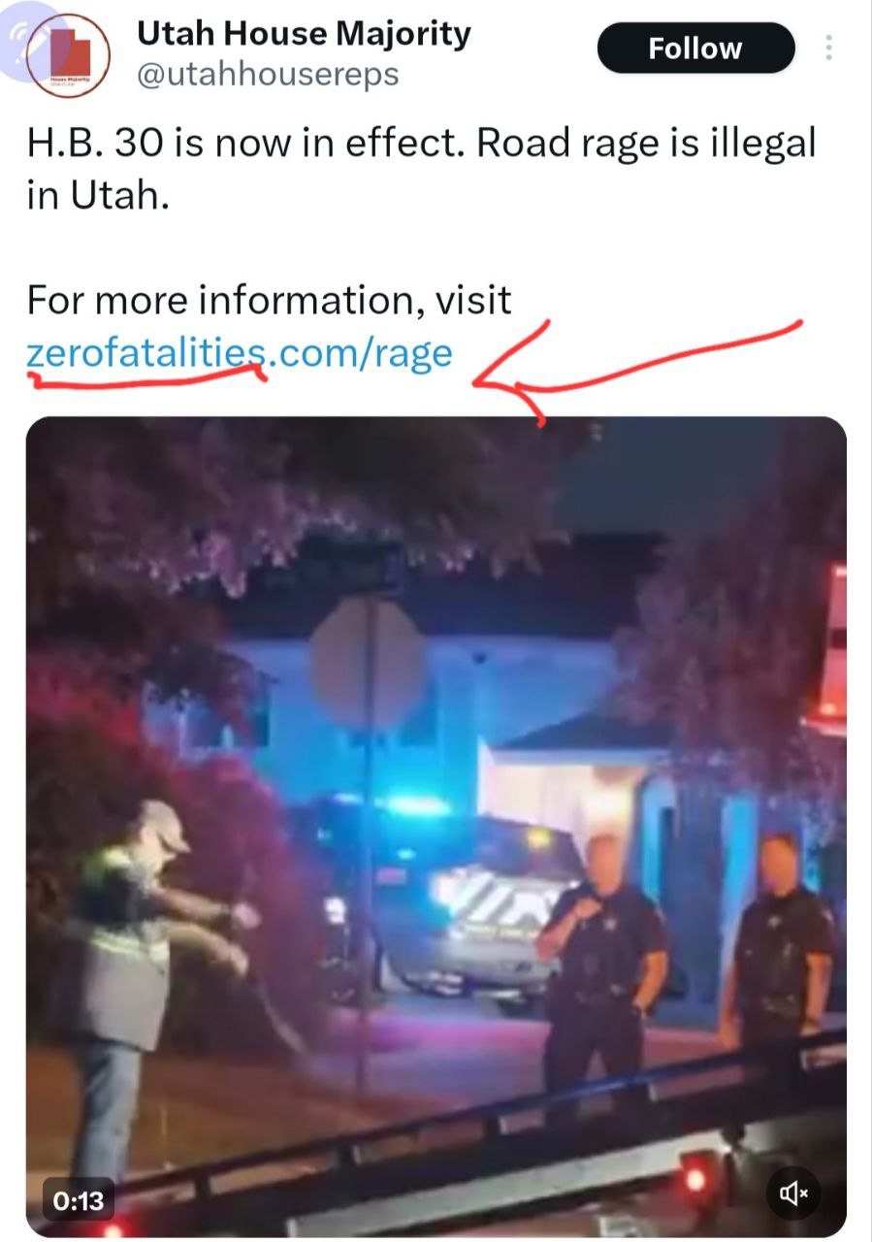
Task: Click the 'For more information, visit' text
Action: click(269, 300)
